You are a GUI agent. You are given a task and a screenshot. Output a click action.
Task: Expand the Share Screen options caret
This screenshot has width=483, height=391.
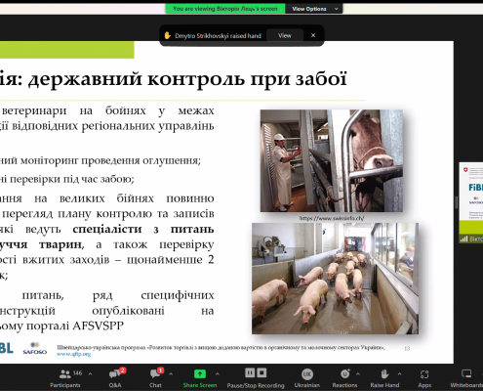pos(218,373)
